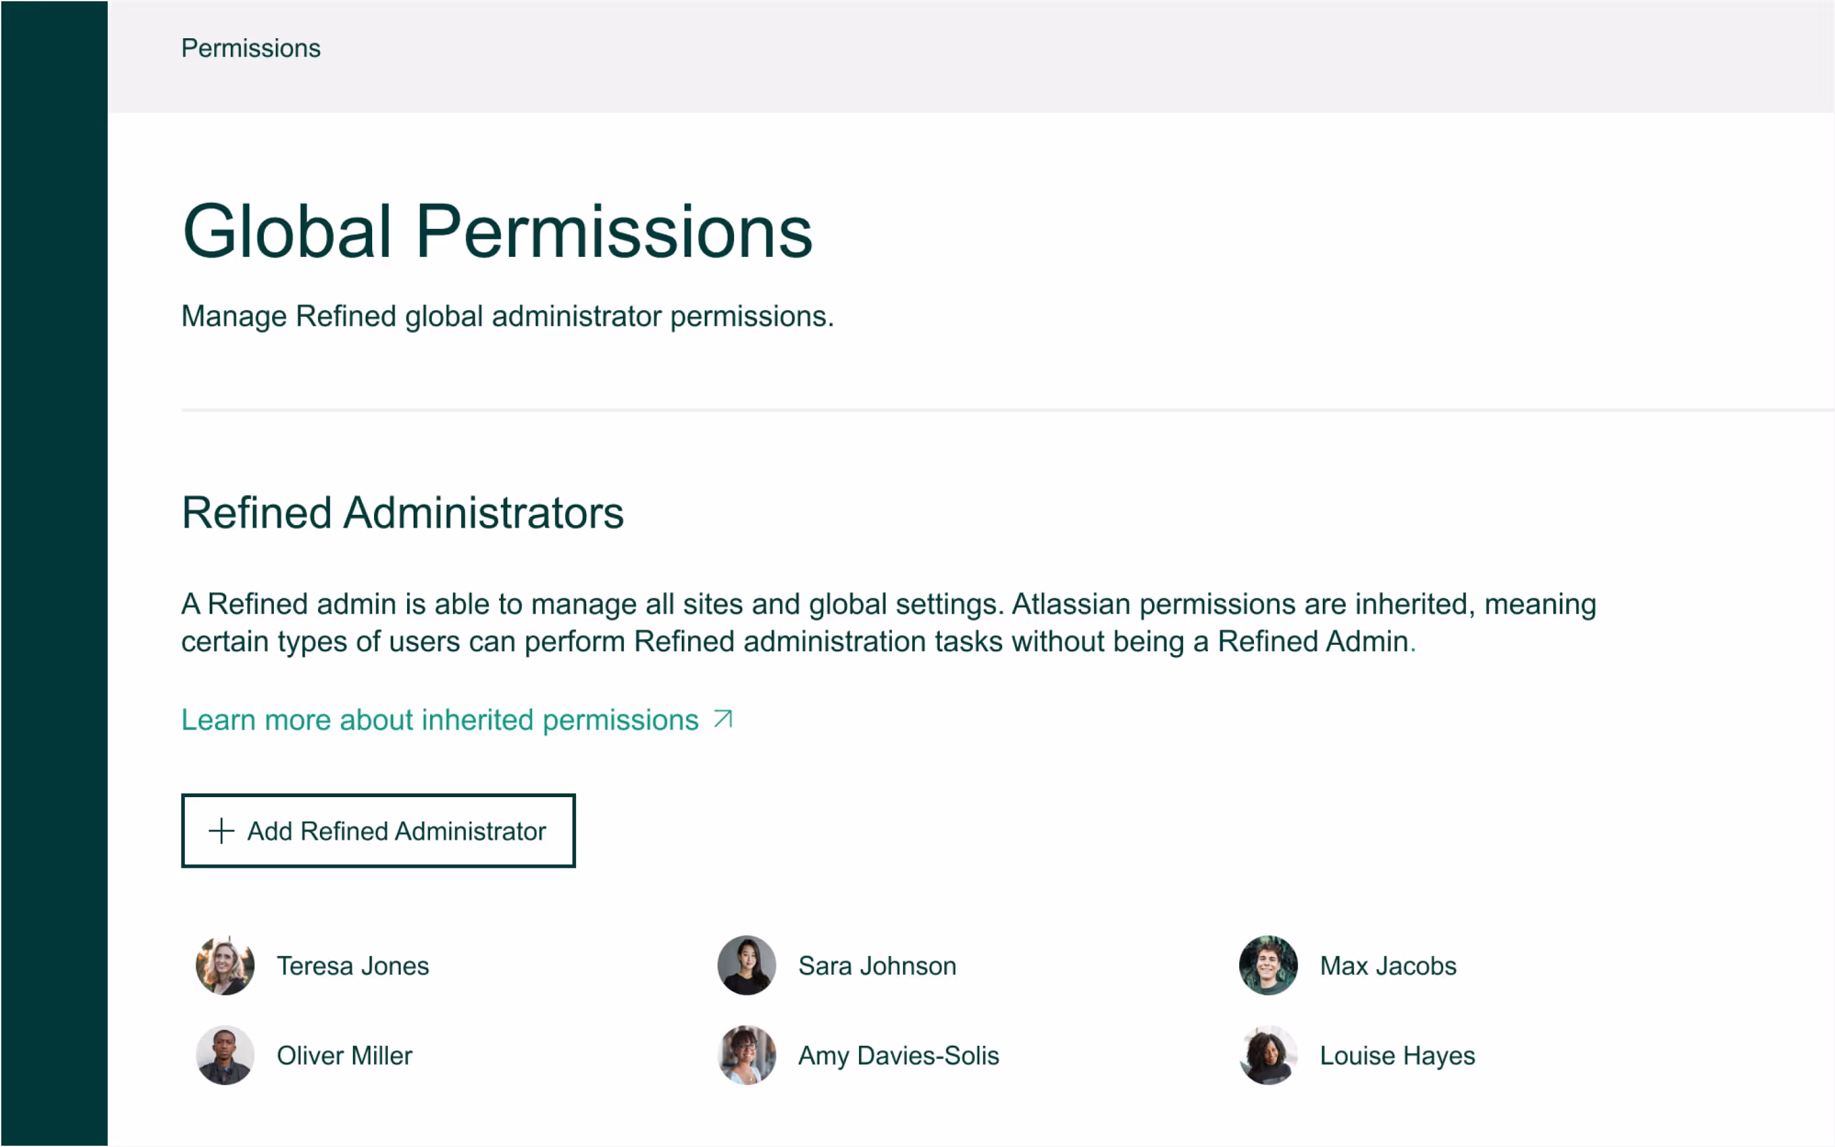Click Amy Davies-Solis's avatar
The height and width of the screenshot is (1147, 1835).
pyautogui.click(x=747, y=1055)
